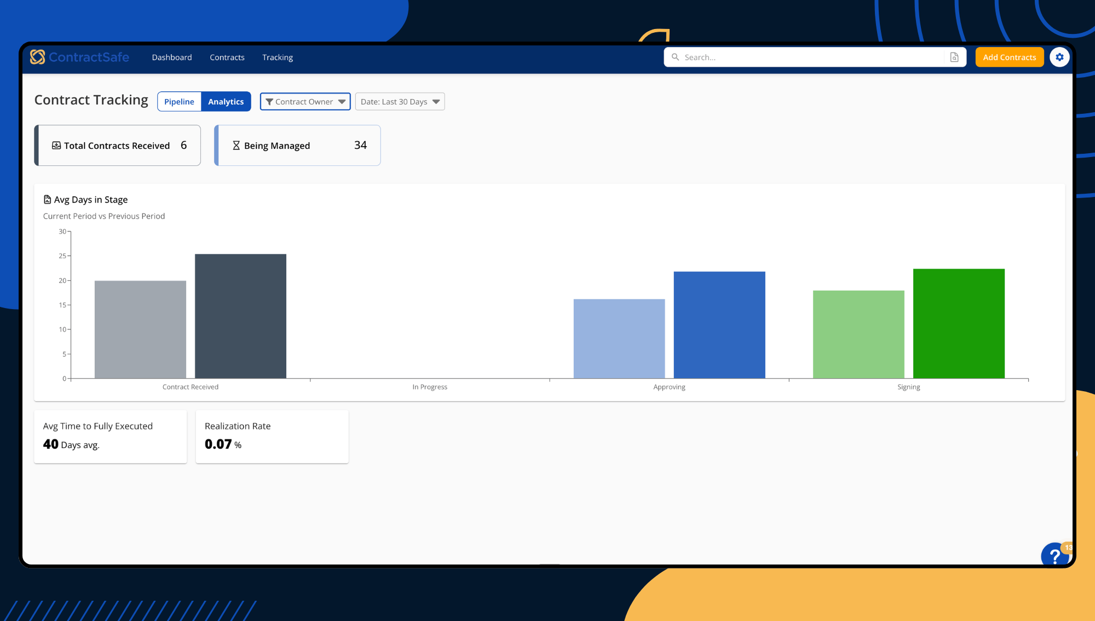Open the Tracking menu item
The height and width of the screenshot is (621, 1095).
pos(277,57)
